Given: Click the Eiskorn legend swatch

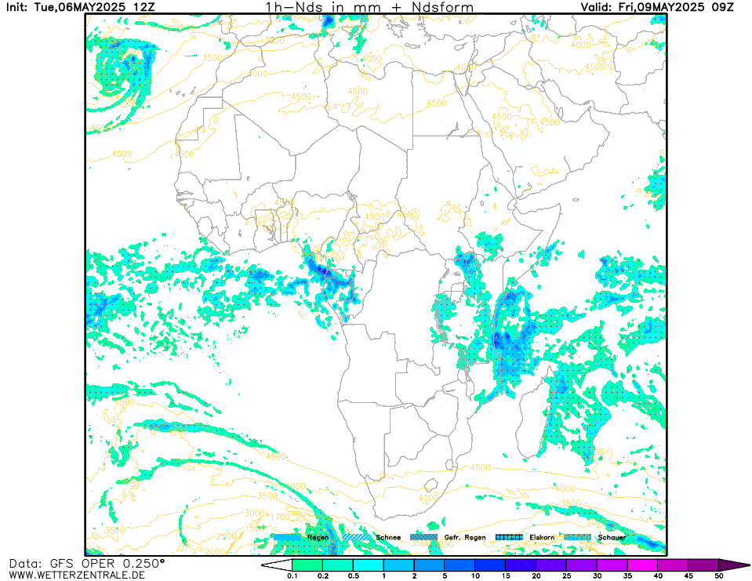Looking at the screenshot, I should pos(509,537).
